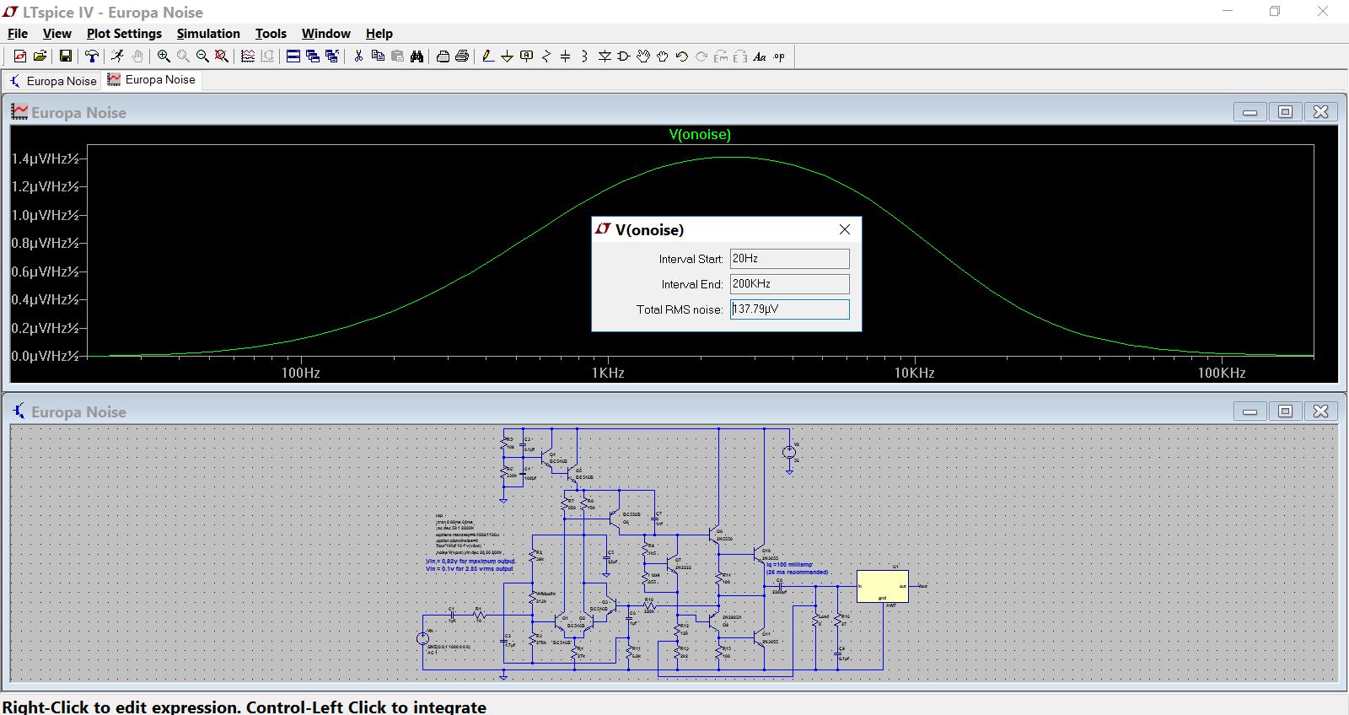Switch to Europa Noise plot tab
Image resolution: width=1349 pixels, height=715 pixels.
coord(153,80)
